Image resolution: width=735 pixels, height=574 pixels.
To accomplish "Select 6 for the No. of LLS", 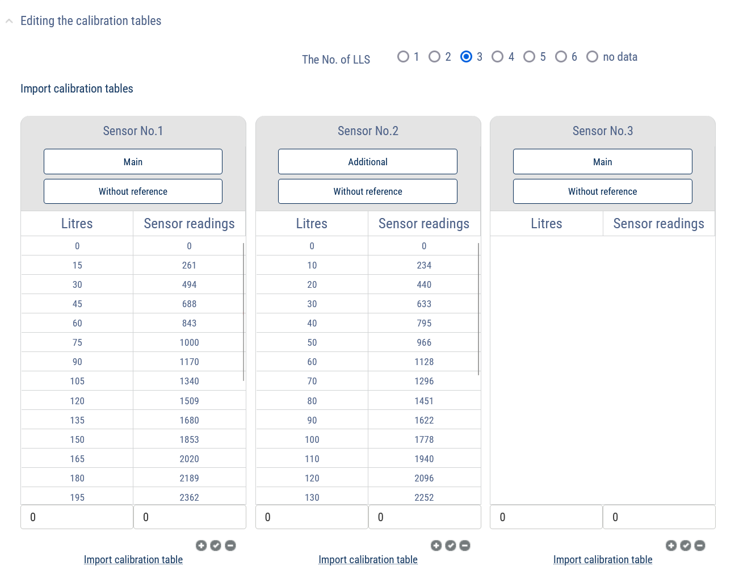I will (x=561, y=57).
